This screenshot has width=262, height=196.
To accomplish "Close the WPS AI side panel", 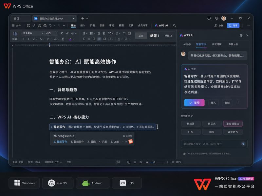I will [247, 35].
